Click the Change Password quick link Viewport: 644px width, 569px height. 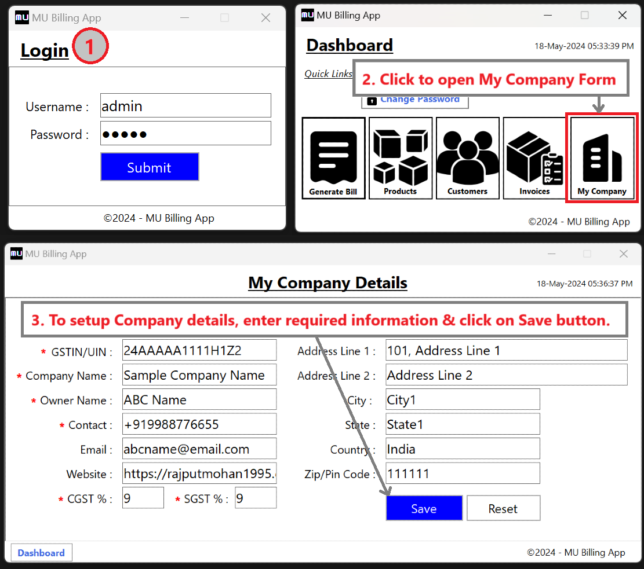pyautogui.click(x=415, y=101)
